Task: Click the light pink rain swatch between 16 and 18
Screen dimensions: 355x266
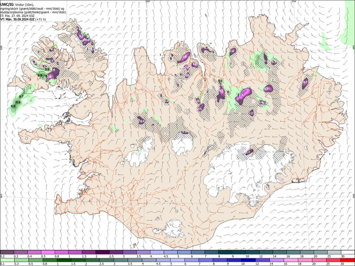Action: click(291, 260)
